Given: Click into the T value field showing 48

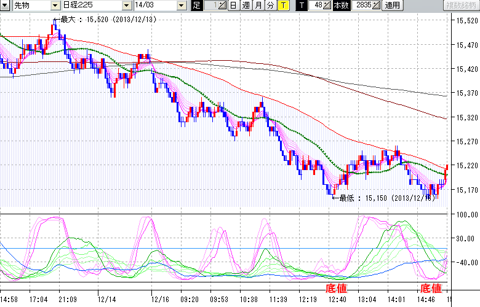Looking at the screenshot, I should tap(316, 6).
